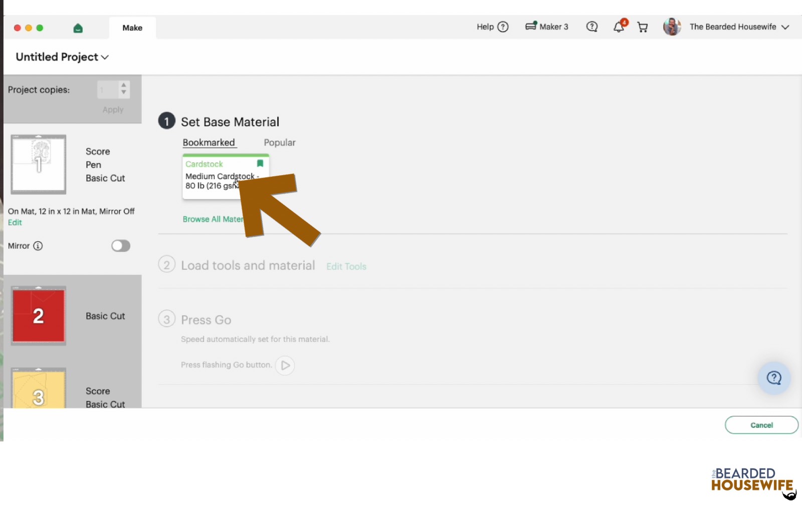Click the Apply copies button
Image resolution: width=802 pixels, height=509 pixels.
(x=113, y=110)
